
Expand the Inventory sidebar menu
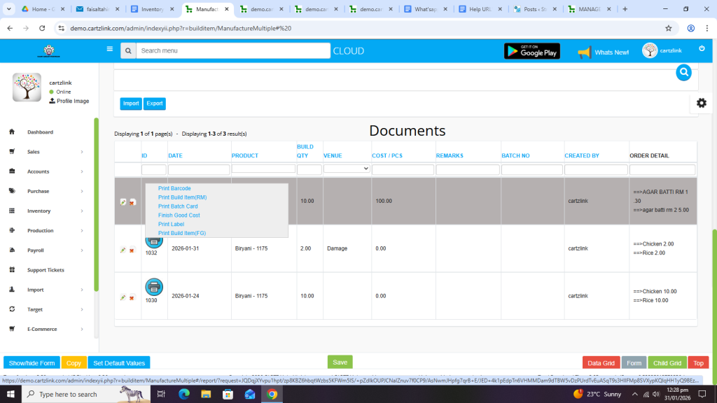(48, 211)
